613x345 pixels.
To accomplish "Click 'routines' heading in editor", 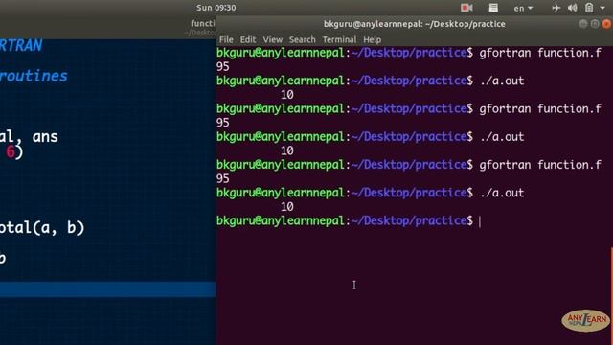I will click(34, 76).
